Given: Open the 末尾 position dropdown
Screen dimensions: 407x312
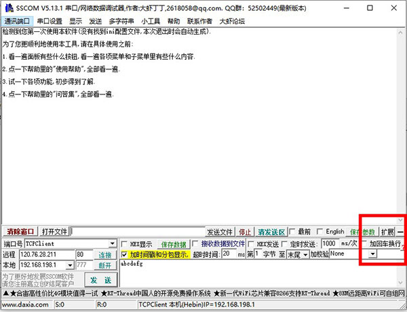Looking at the screenshot, I should [x=305, y=254].
